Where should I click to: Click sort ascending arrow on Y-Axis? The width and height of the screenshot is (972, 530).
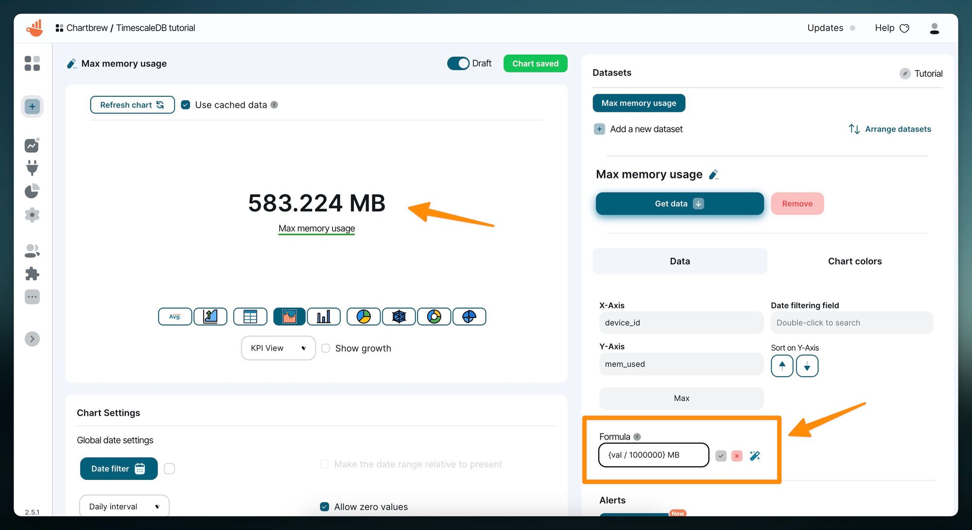782,366
